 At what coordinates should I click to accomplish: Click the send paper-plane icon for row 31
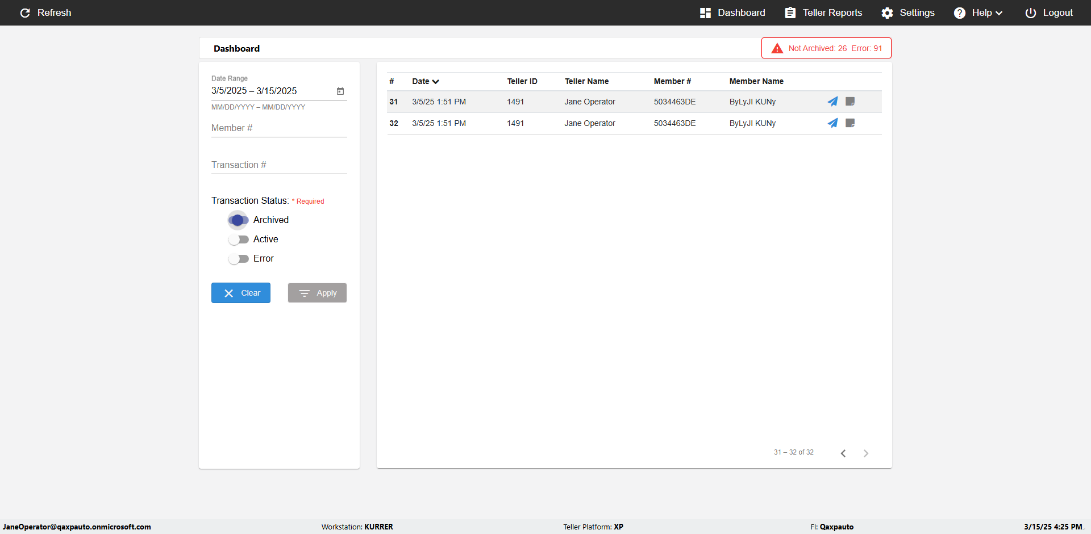(832, 102)
